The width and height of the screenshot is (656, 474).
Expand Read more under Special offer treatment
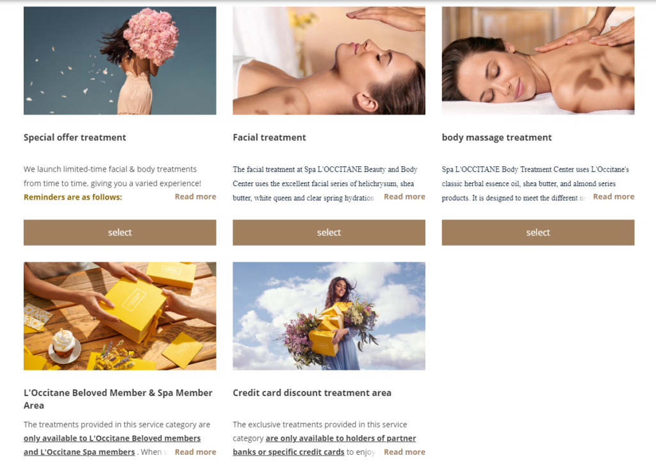point(195,196)
